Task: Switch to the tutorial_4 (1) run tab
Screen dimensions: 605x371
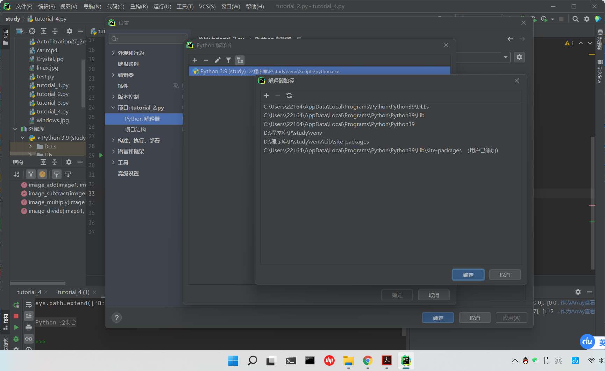Action: tap(73, 292)
